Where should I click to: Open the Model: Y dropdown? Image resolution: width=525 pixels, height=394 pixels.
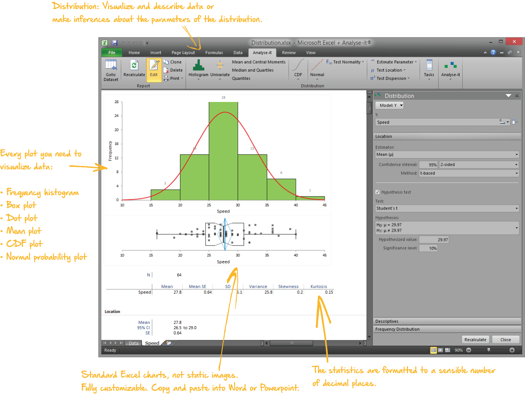(389, 105)
